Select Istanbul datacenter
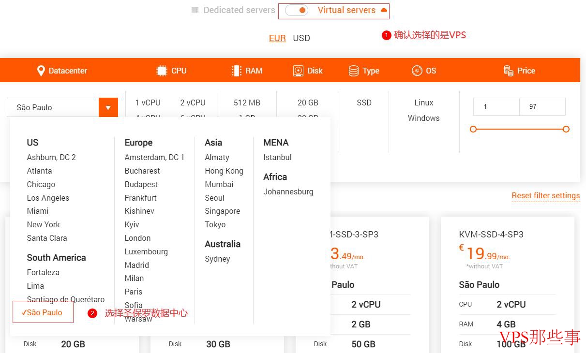Image resolution: width=586 pixels, height=353 pixels. point(277,157)
